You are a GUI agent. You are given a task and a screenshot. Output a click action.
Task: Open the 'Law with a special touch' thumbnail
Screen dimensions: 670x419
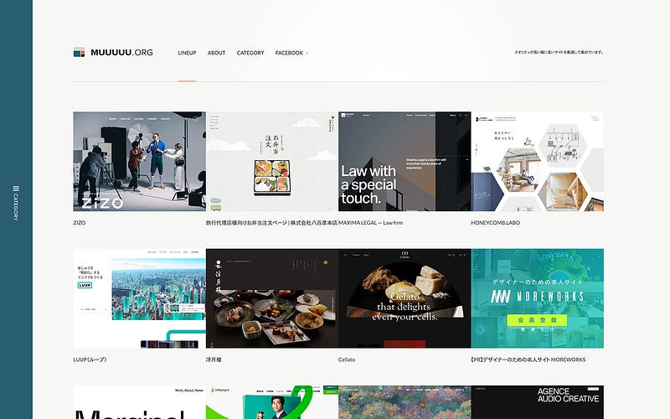pyautogui.click(x=405, y=161)
